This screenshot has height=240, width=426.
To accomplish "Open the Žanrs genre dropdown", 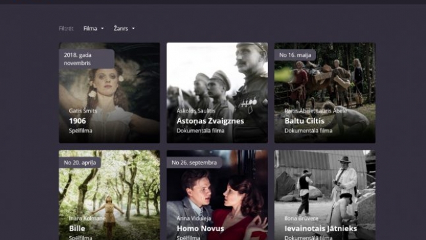I will [x=124, y=29].
